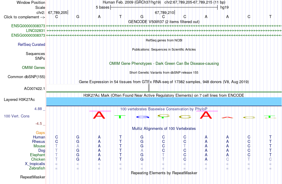Screen dimensions: 282x184
Task: Click the 'RefSeq genes from NCBI' title
Action: [x=164, y=40]
